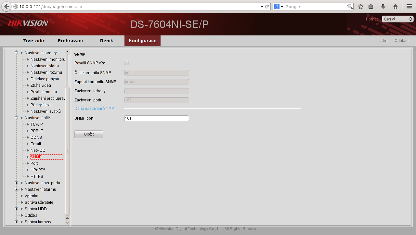Click the Uložit save button

tap(89, 134)
